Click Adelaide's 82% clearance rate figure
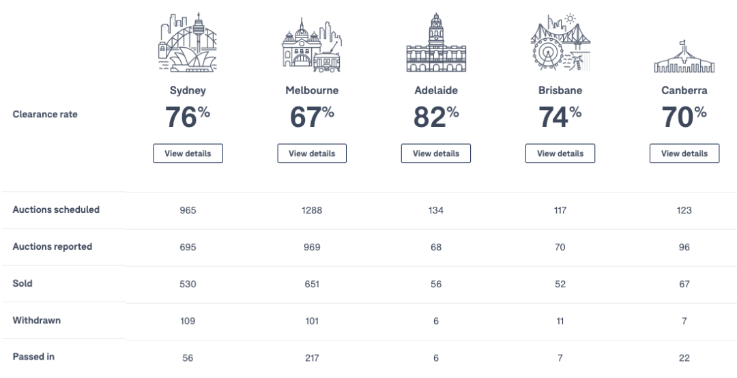 (x=436, y=116)
